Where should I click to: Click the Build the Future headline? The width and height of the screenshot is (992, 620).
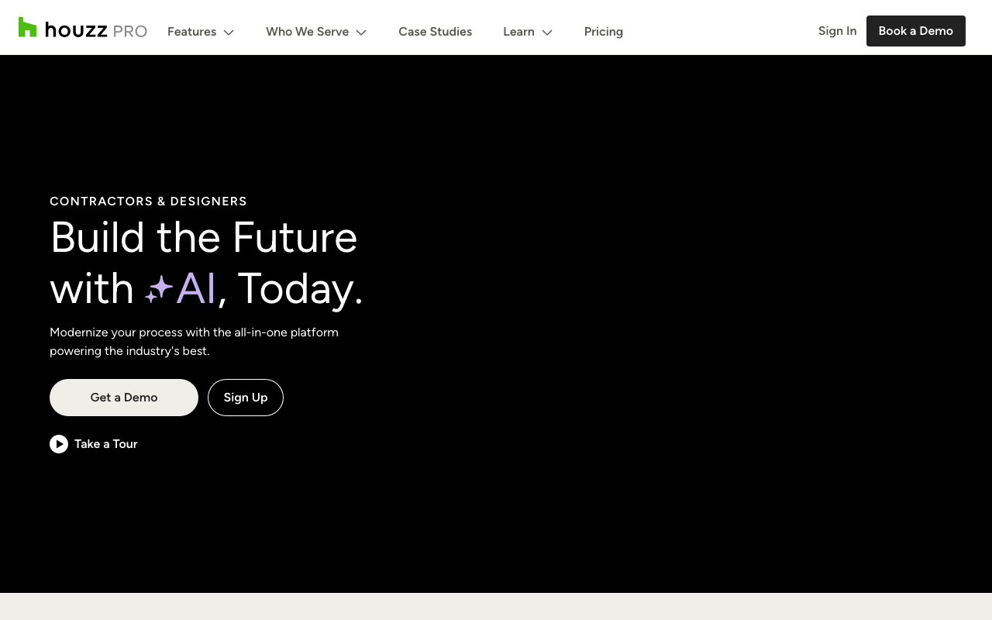(204, 237)
